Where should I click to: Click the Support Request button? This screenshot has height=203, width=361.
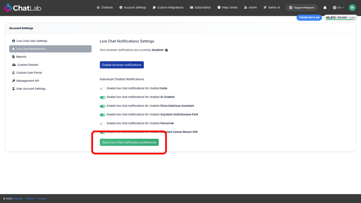301,8
